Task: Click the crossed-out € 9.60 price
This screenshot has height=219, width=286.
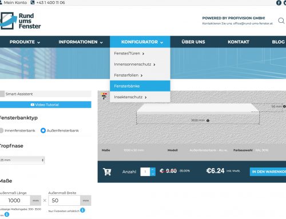Action: click(x=168, y=171)
